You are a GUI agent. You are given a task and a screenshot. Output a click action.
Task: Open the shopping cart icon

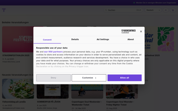pyautogui.click(x=173, y=10)
